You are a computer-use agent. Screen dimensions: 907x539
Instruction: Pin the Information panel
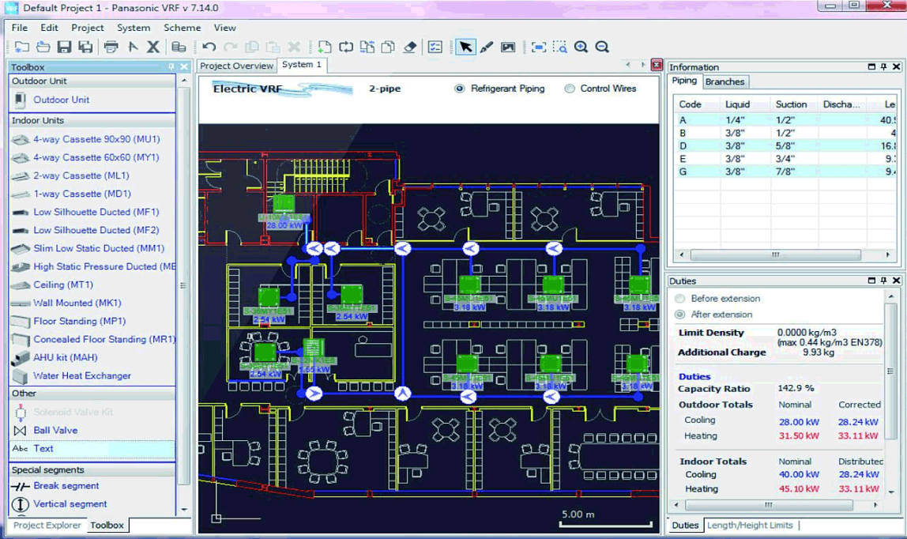(x=884, y=67)
